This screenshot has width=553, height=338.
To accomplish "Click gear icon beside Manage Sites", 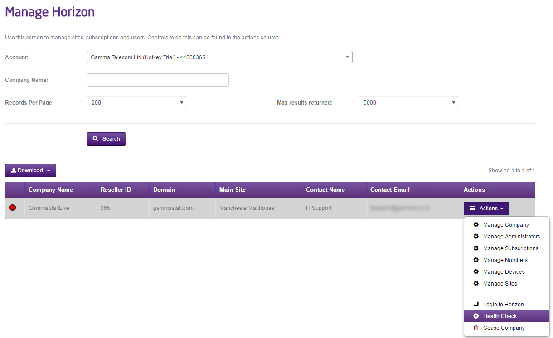I will point(476,283).
